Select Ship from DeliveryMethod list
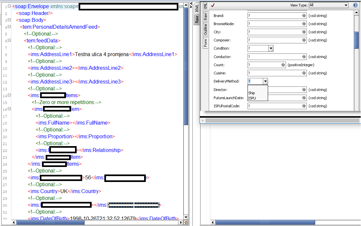The image size is (361, 226). 251,93
